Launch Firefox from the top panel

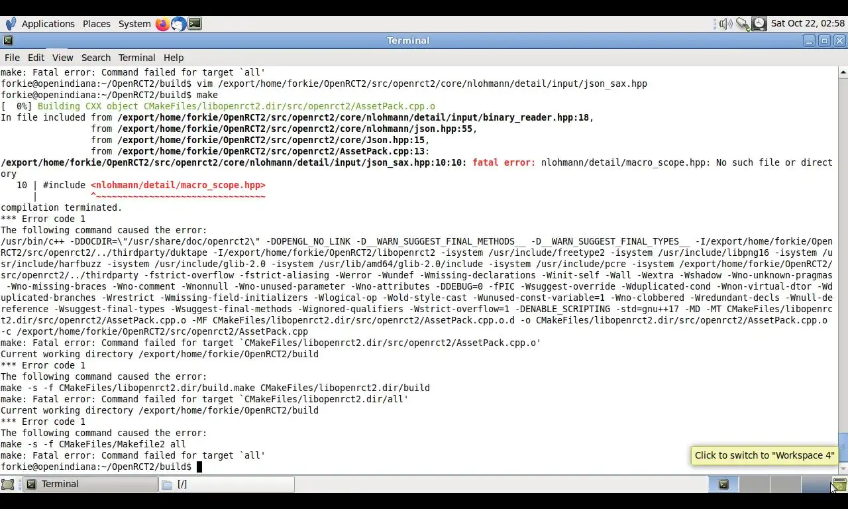(x=162, y=24)
